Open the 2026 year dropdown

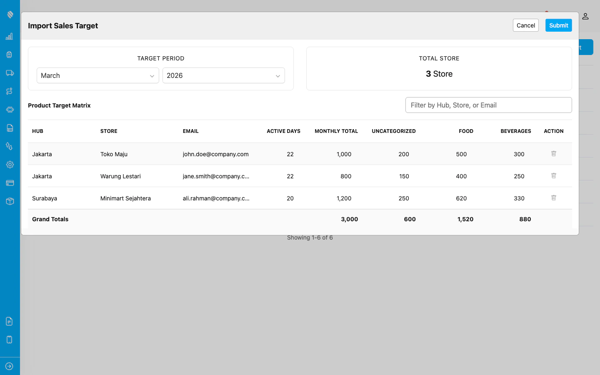[223, 75]
